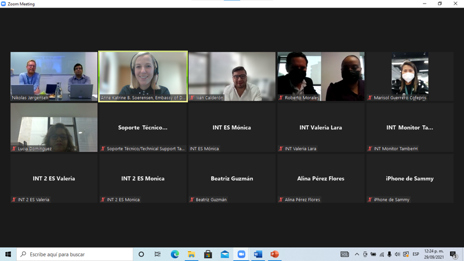Viewport: 464px width, 261px height.
Task: Open Word from the taskbar
Action: (258, 254)
